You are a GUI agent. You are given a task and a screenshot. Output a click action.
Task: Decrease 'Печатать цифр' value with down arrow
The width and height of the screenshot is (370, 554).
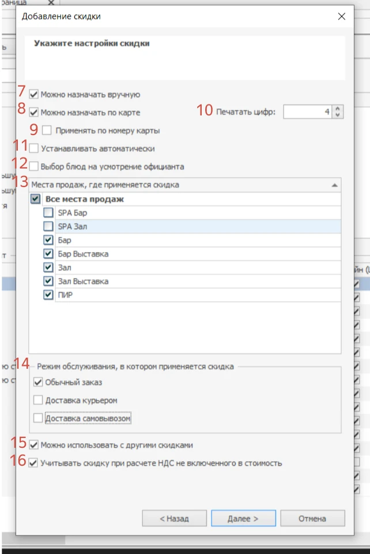coord(338,115)
